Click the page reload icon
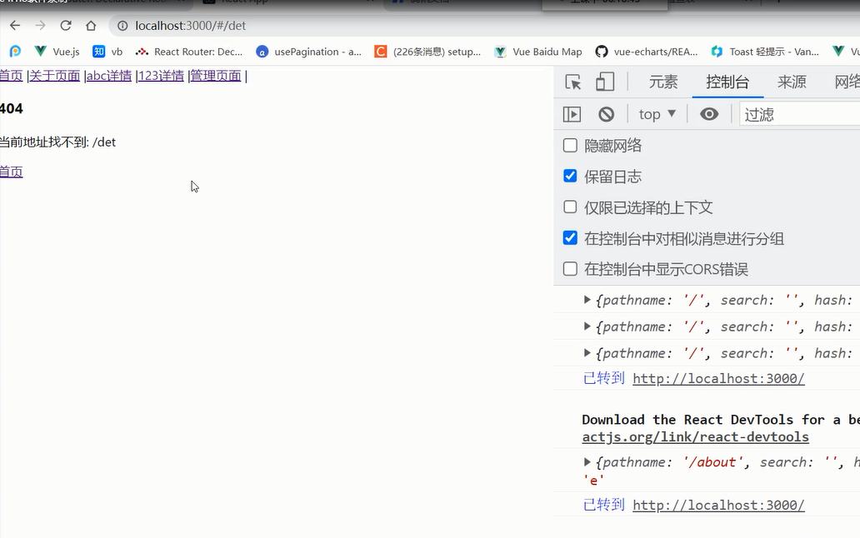This screenshot has width=860, height=538. pyautogui.click(x=66, y=25)
